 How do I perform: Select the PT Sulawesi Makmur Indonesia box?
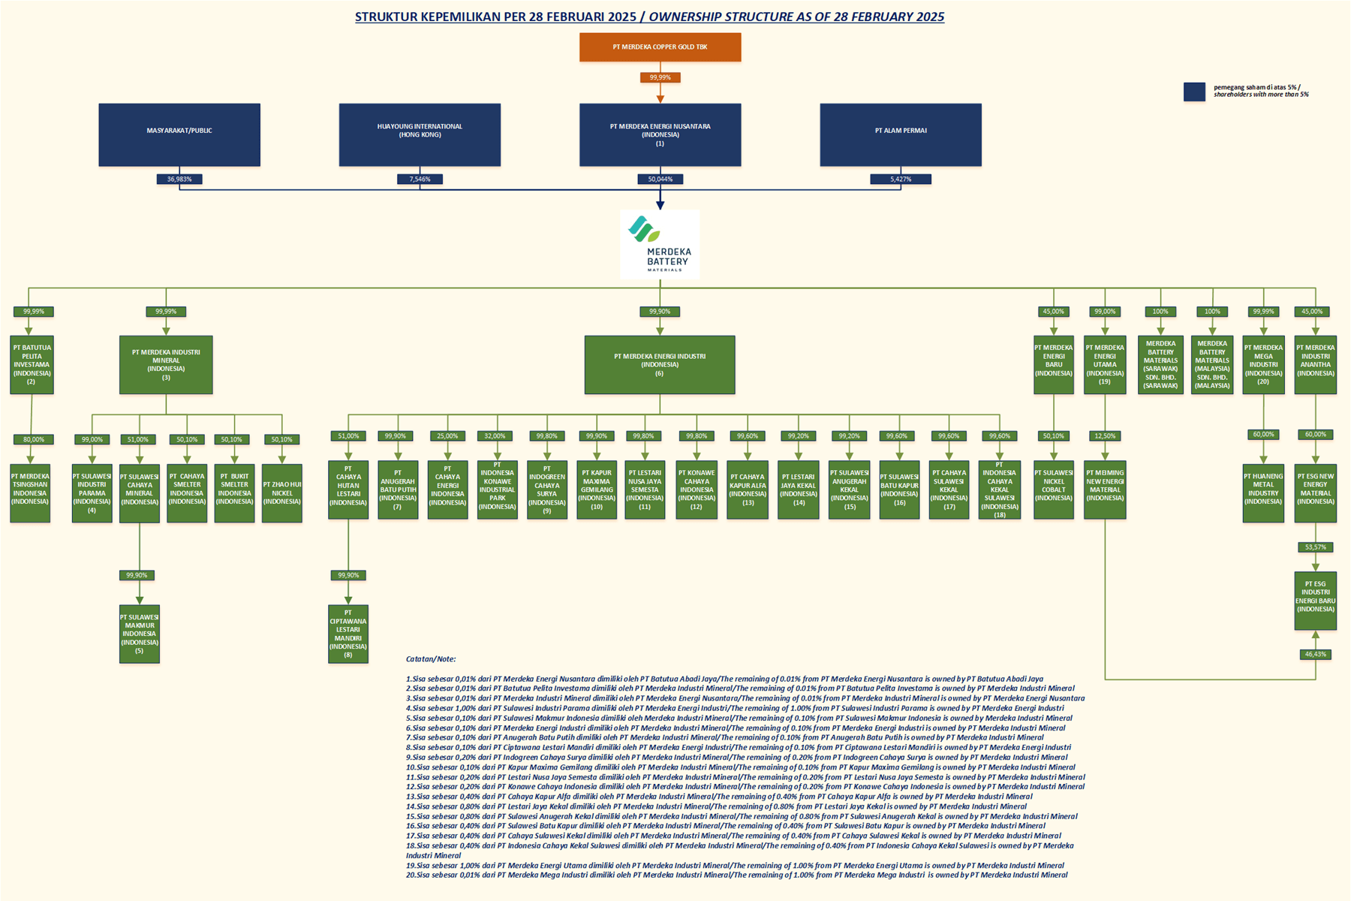click(x=140, y=634)
